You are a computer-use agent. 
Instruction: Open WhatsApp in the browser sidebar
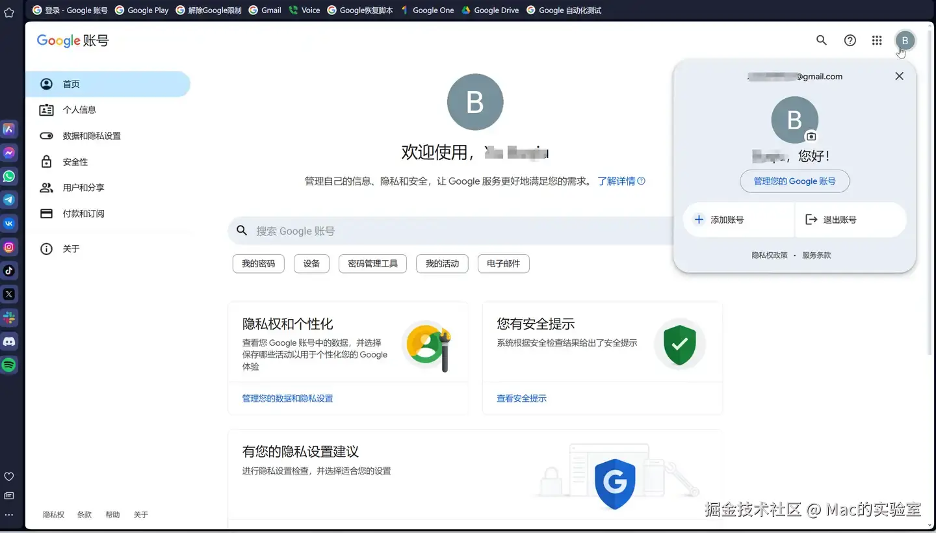(x=9, y=176)
